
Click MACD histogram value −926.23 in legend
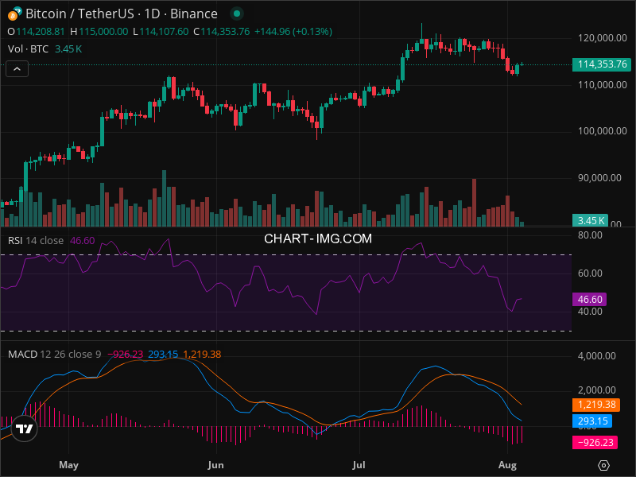[125, 355]
